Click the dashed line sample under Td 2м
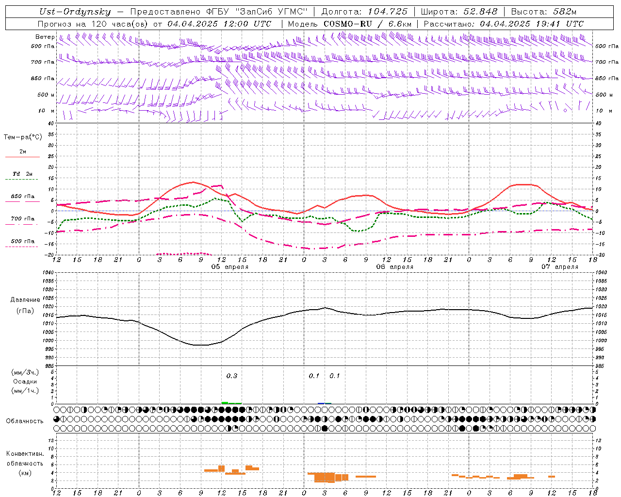The height and width of the screenshot is (497, 621). (22, 180)
